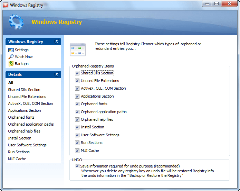The image size is (240, 191).
Task: Maximize the Windows Registry window
Action: (x=217, y=4)
